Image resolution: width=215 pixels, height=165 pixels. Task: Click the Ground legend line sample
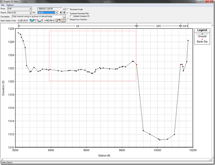pos(202,34)
